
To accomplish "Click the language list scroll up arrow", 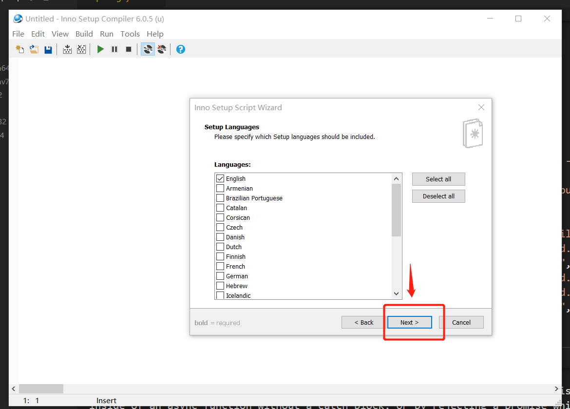I will click(396, 179).
